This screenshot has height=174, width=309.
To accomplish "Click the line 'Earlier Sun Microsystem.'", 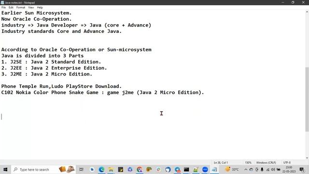I will coord(37,13).
